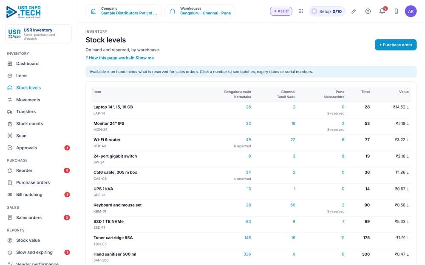
Task: Click Chennai quantity 60 for Keyboard and mouse set
Action: [293, 205]
